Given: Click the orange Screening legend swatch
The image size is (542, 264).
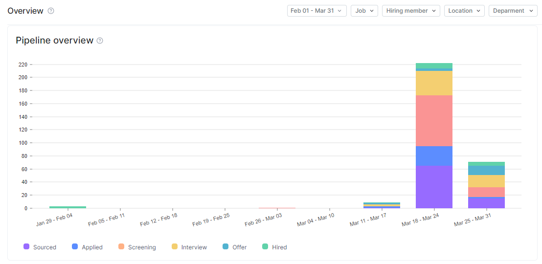Looking at the screenshot, I should pos(121,246).
